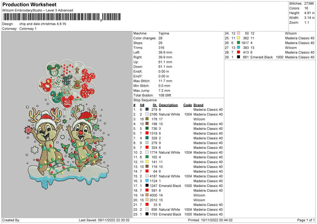Click code '1004' in stop row 10
The width and height of the screenshot is (317, 224).
(188, 153)
